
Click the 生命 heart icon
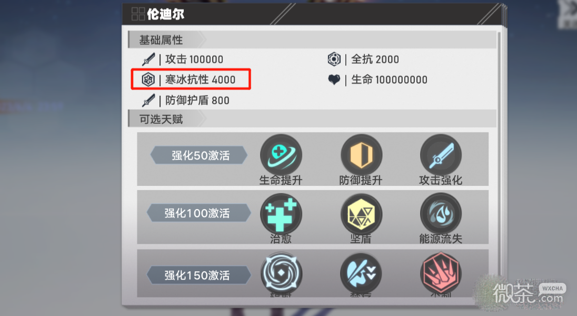[334, 80]
